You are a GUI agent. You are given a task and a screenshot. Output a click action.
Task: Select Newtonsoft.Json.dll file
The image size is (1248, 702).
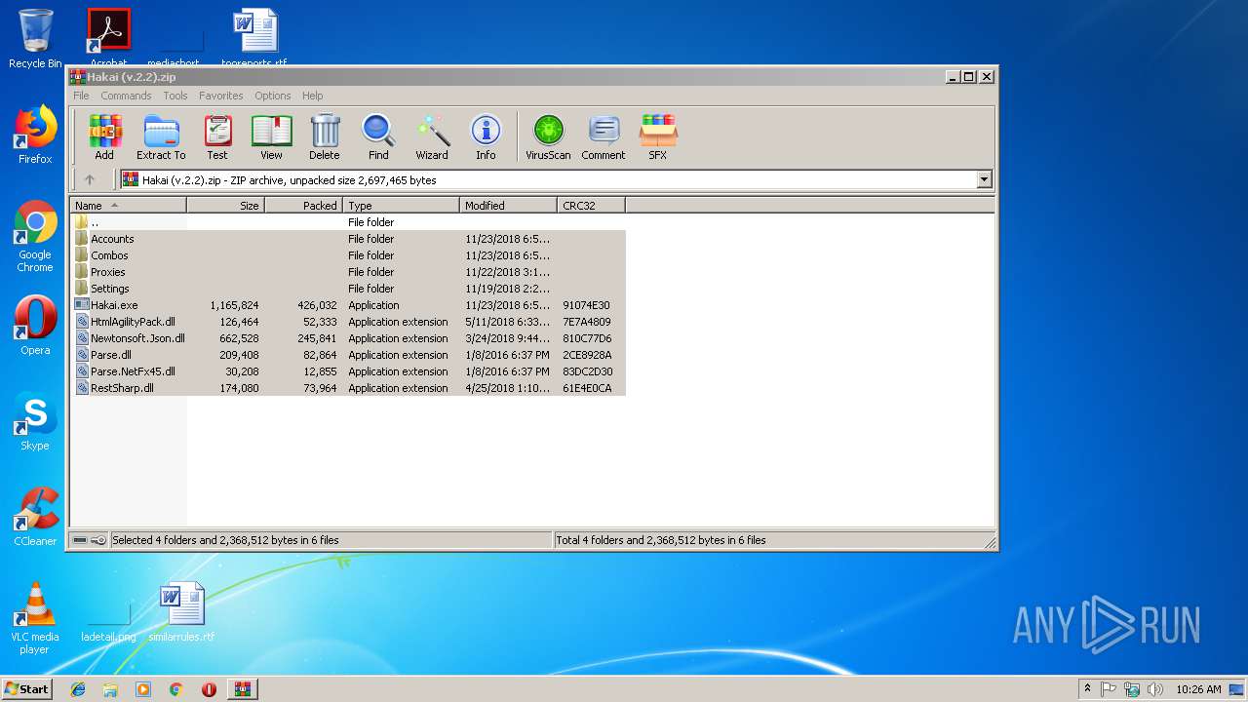click(347, 338)
